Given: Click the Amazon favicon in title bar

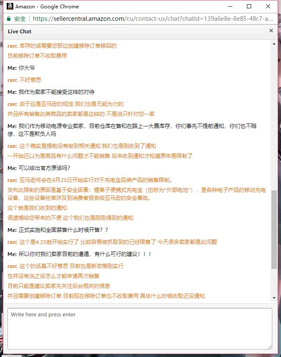Looking at the screenshot, I should (x=10, y=6).
